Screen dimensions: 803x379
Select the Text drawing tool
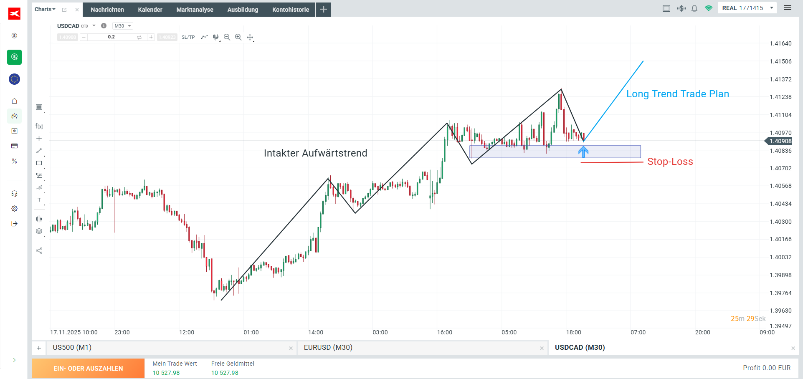pos(39,200)
